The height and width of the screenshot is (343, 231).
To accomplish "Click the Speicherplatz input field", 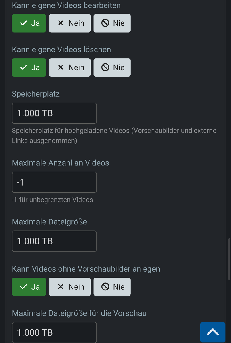I will point(54,113).
